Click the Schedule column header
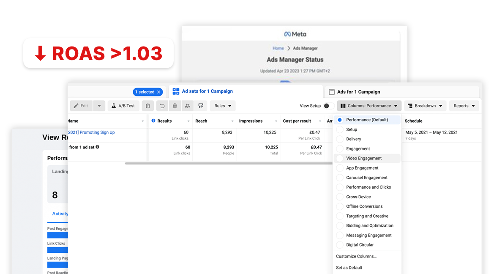The width and height of the screenshot is (494, 274). (x=413, y=121)
